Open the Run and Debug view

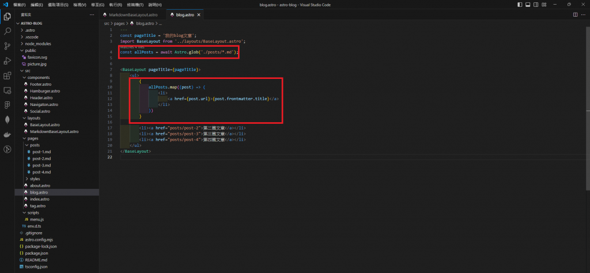[7, 61]
